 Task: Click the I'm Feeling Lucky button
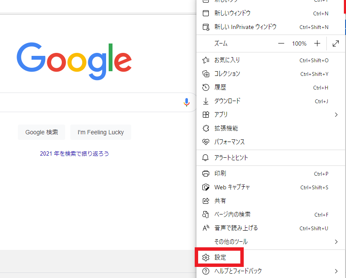101,132
